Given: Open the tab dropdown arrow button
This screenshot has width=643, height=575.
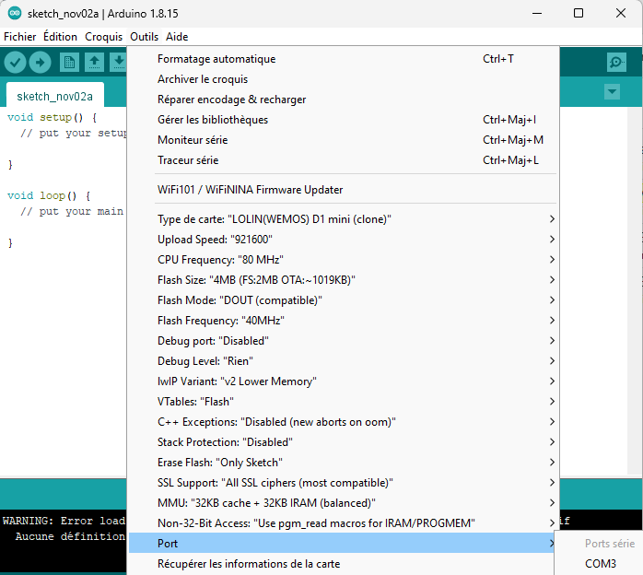Looking at the screenshot, I should 612,91.
